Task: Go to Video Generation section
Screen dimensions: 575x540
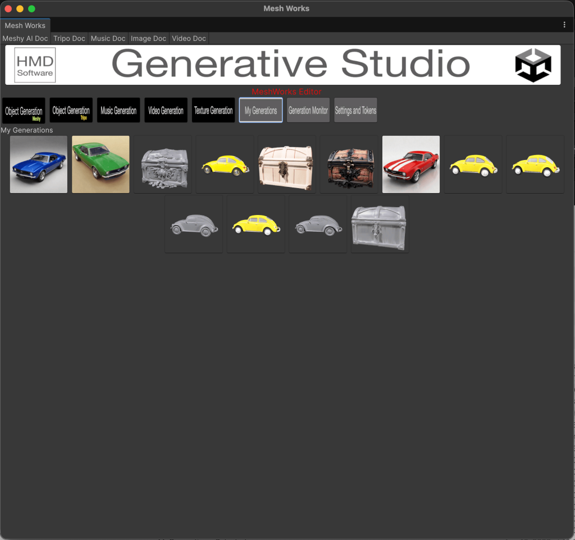Action: click(x=166, y=110)
